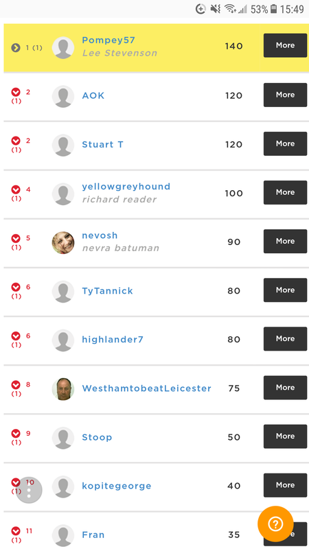Expand the red chevron for yellowgreyhound's rank
The image size is (309, 549).
16,189
